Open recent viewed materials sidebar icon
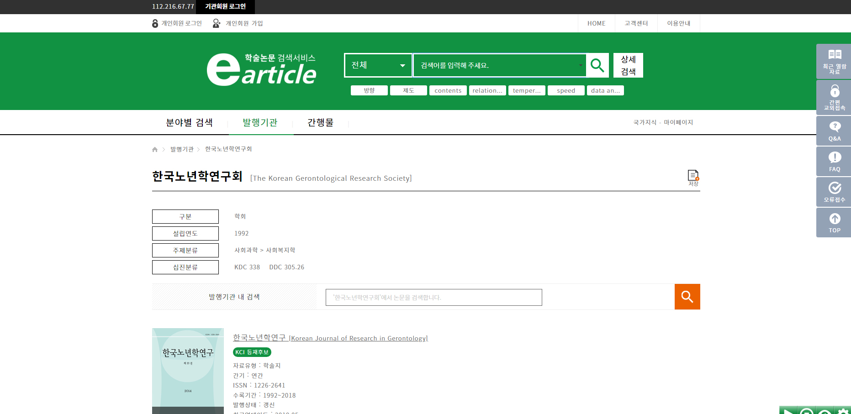The image size is (851, 414). 834,61
